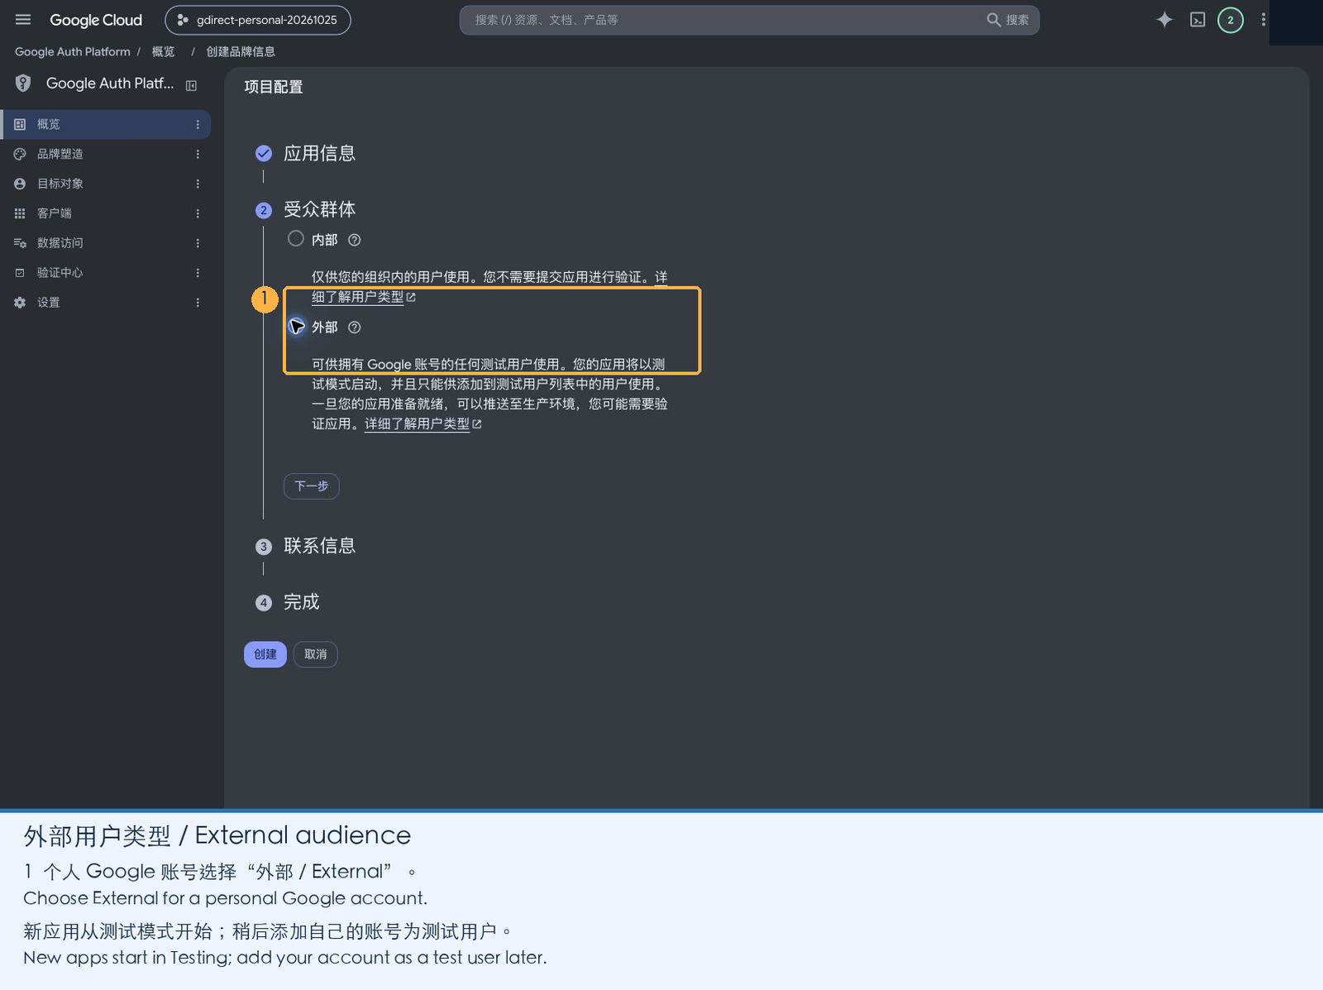Click the 搜索 button in search bar
This screenshot has width=1323, height=990.
1008,20
